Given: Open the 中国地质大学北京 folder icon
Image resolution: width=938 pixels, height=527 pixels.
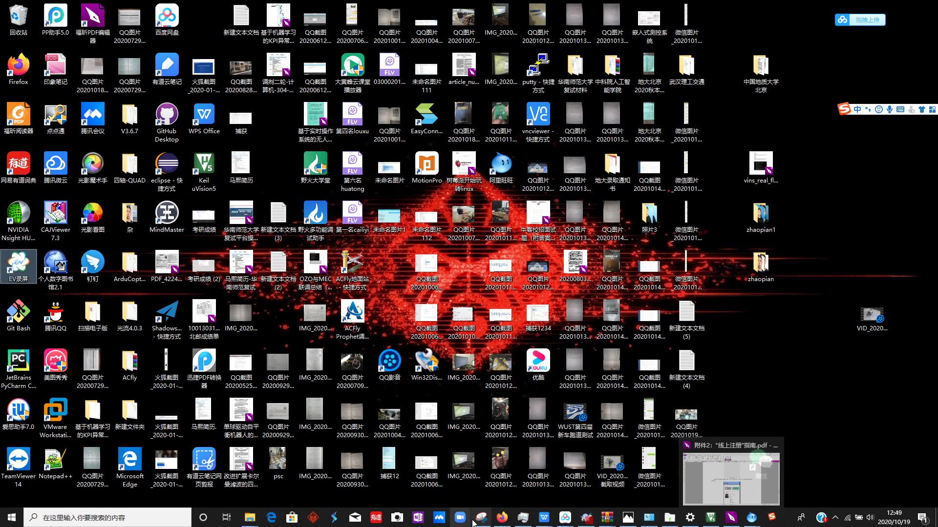Looking at the screenshot, I should pyautogui.click(x=761, y=73).
